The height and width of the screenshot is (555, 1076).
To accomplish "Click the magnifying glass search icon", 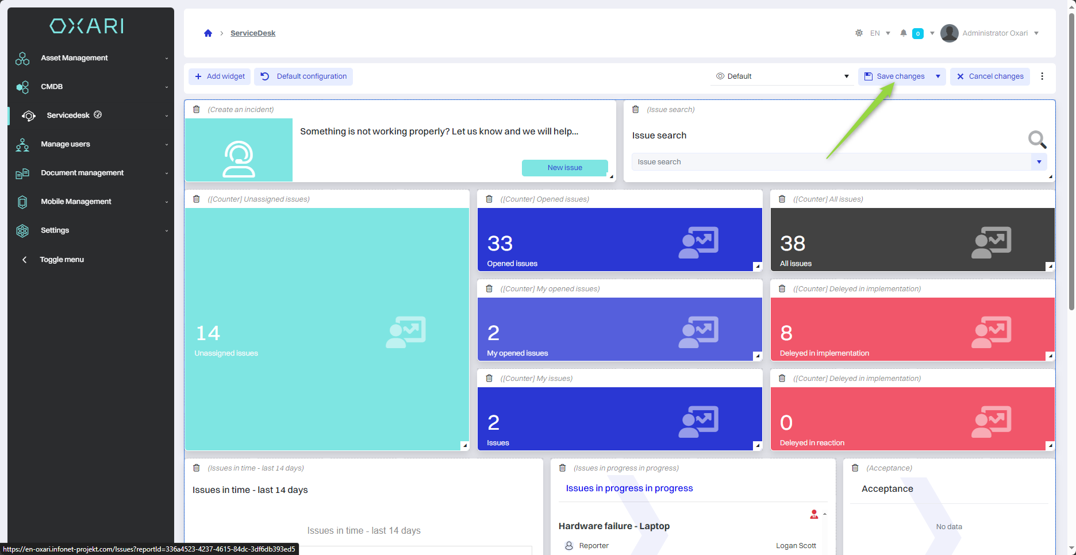I will click(1036, 139).
